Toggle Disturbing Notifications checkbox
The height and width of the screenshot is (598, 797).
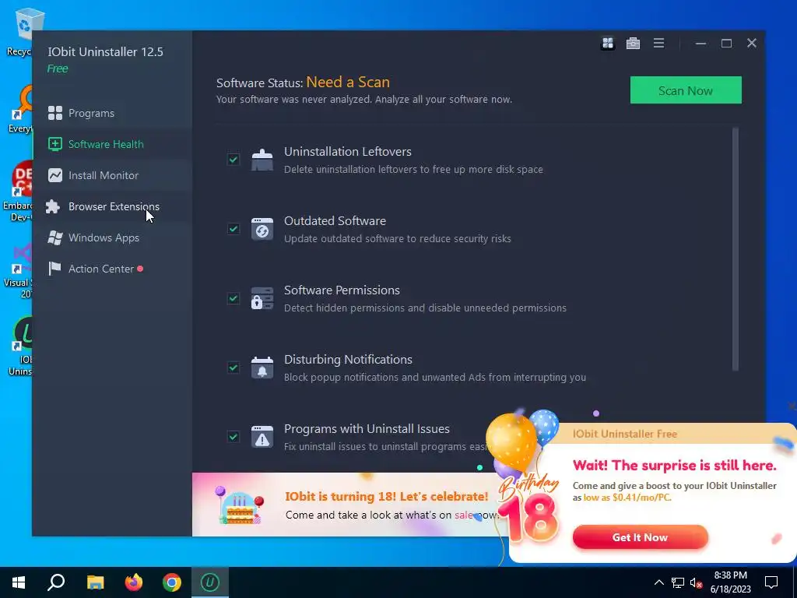pyautogui.click(x=233, y=368)
